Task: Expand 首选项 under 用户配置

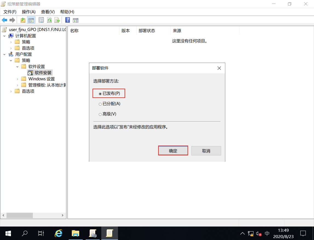Action: [x=11, y=91]
